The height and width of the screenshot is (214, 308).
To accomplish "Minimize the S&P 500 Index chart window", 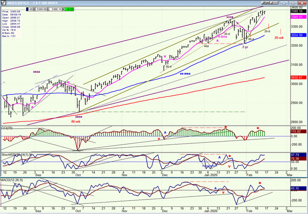I will coord(285,3).
